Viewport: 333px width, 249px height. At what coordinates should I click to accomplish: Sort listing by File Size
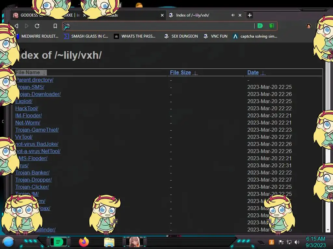pyautogui.click(x=183, y=72)
